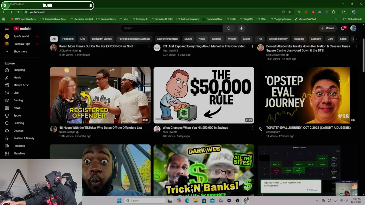
Task: Show more category chips arrow
Action: (x=356, y=39)
